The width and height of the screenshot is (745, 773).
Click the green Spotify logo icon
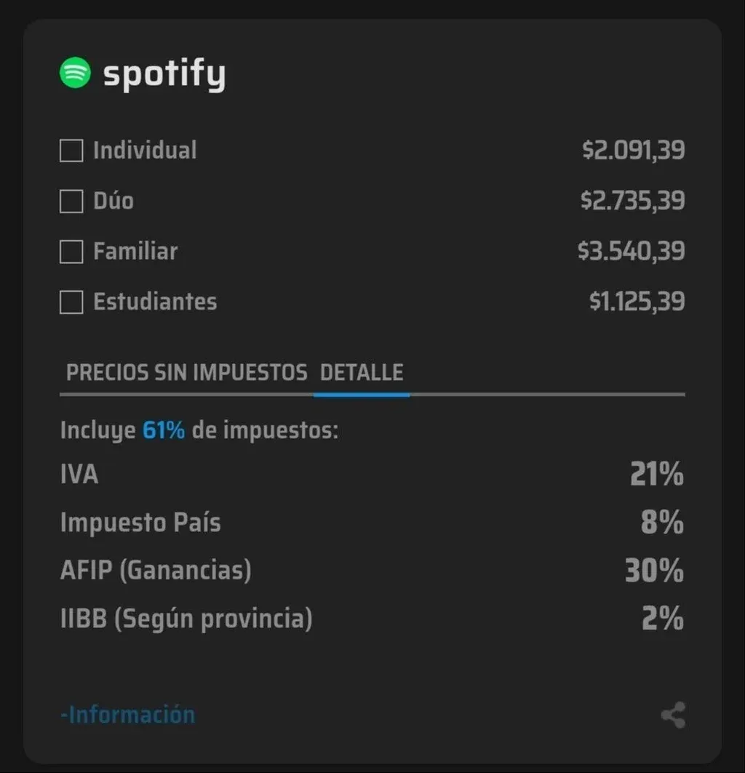75,74
